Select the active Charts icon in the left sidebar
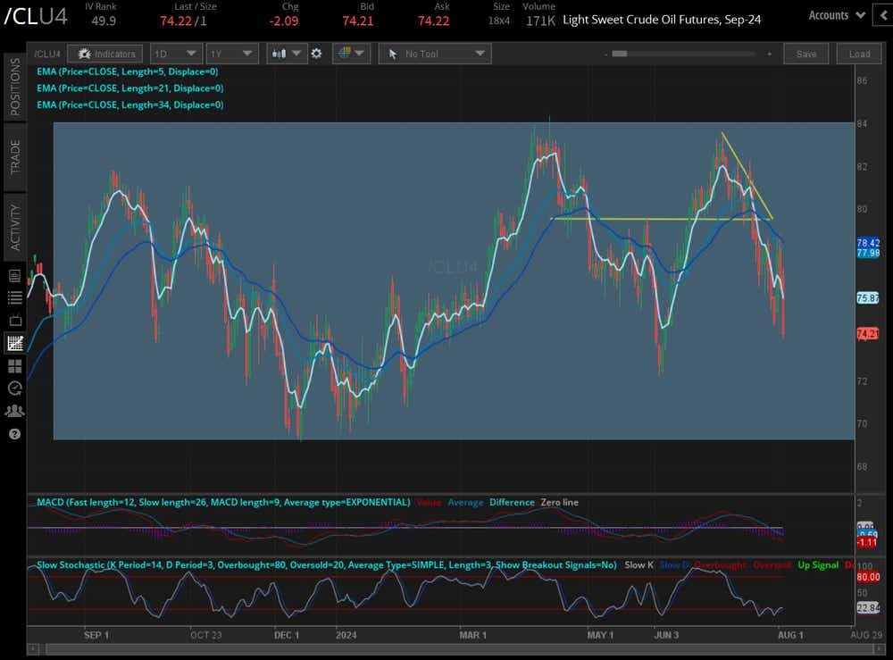The image size is (893, 660). click(13, 343)
